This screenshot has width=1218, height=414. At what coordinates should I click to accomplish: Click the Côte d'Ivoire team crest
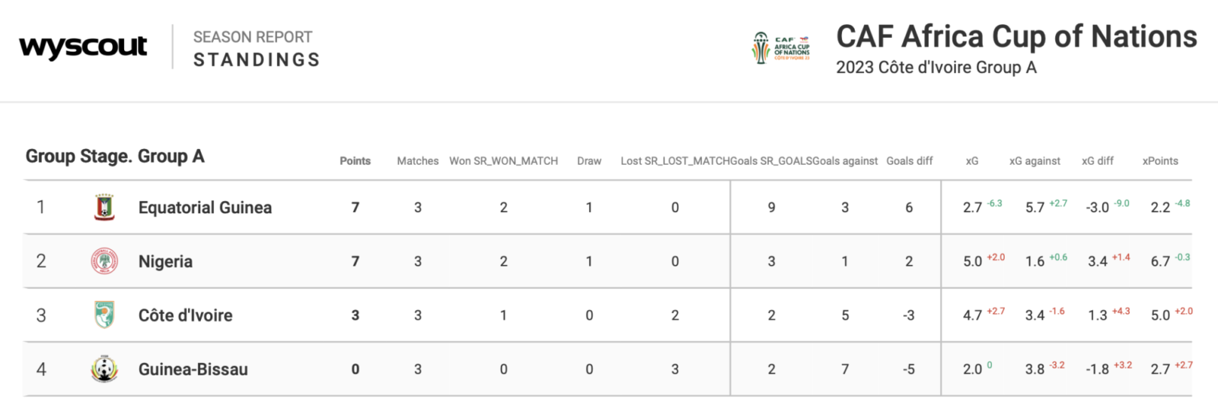[104, 315]
